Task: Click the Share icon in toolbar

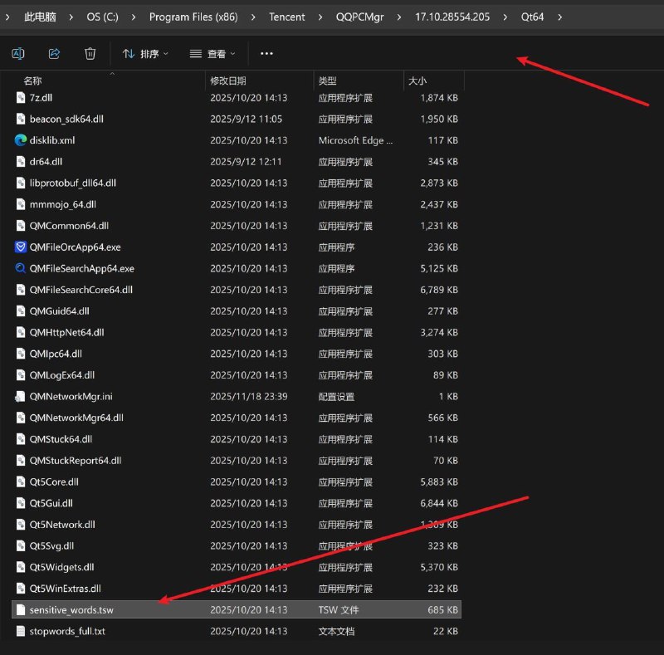Action: [x=54, y=54]
